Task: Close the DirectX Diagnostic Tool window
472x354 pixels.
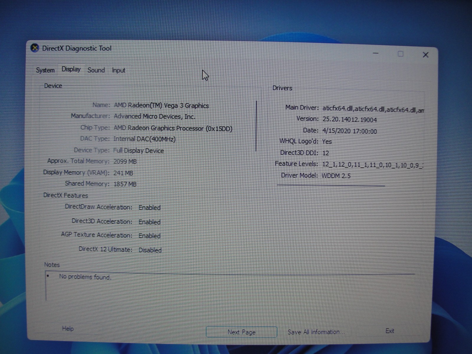Action: [x=425, y=55]
